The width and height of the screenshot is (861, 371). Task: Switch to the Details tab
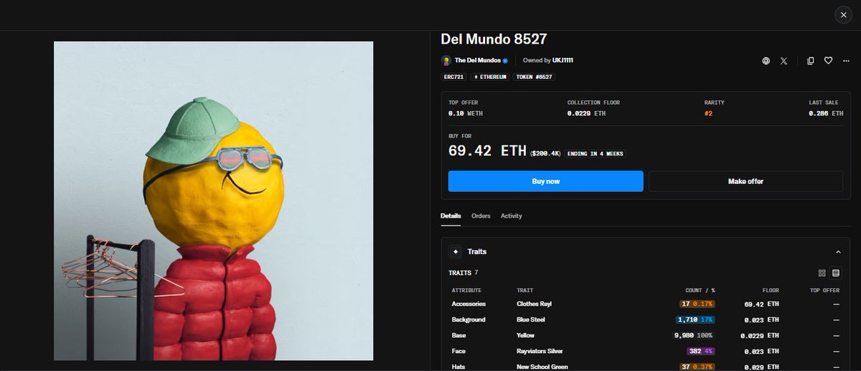click(451, 216)
